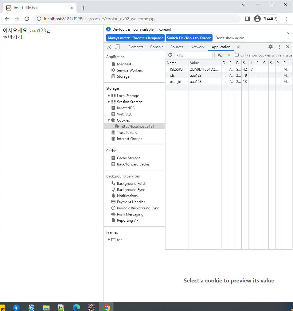Toggle the device toolbar icon
The image size is (293, 311).
[x=117, y=47]
